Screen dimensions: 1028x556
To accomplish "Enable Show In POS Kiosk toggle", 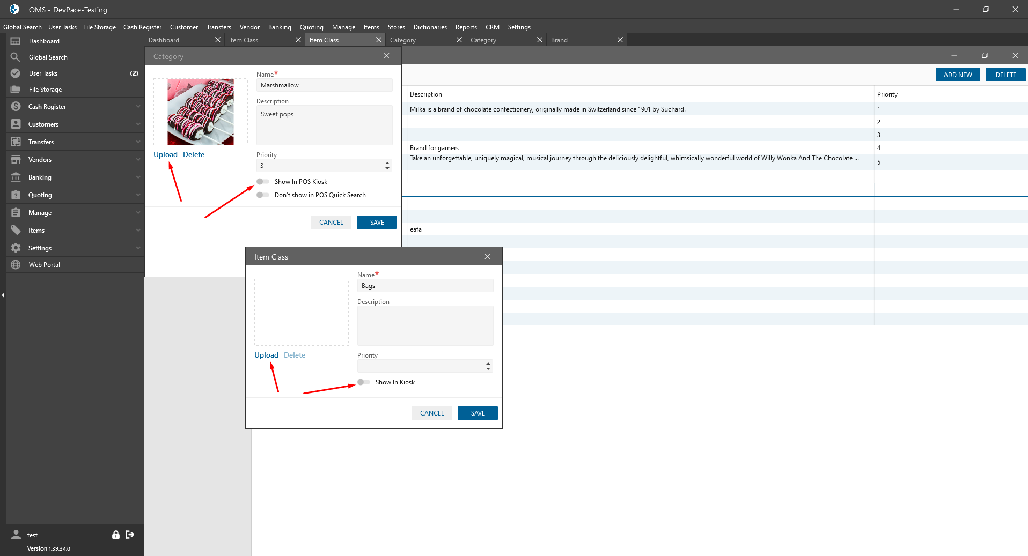I will coord(263,182).
